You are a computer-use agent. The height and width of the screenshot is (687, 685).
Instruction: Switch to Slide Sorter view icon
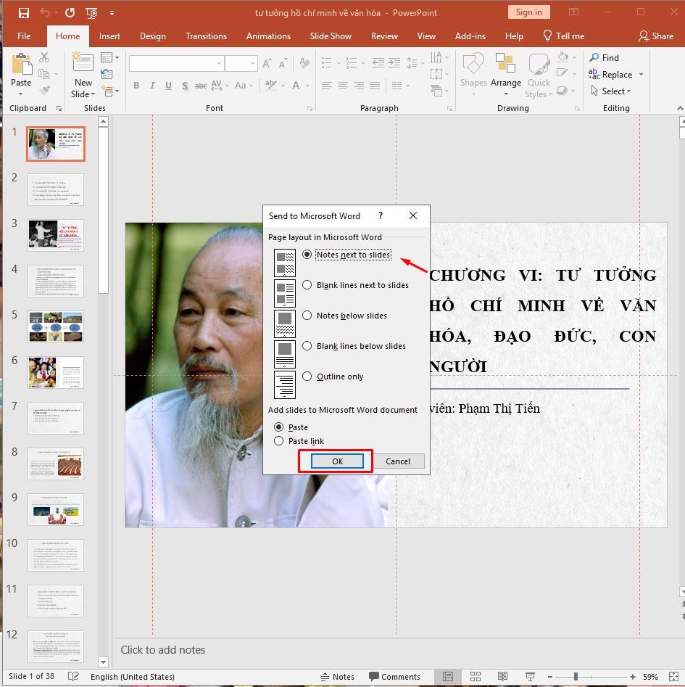click(476, 676)
